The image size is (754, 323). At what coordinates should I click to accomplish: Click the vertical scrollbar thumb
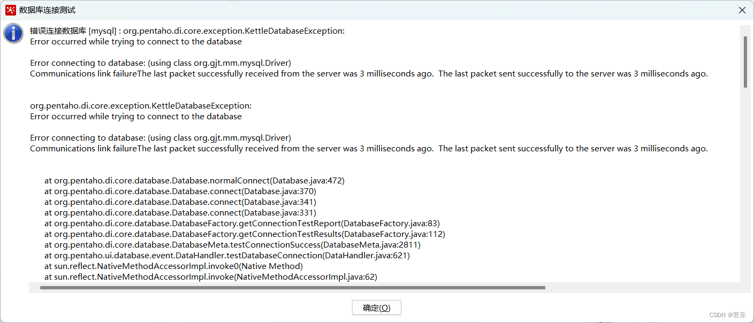tap(745, 61)
